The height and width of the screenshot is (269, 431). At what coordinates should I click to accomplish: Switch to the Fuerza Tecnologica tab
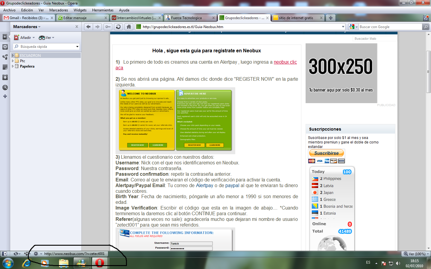point(190,18)
